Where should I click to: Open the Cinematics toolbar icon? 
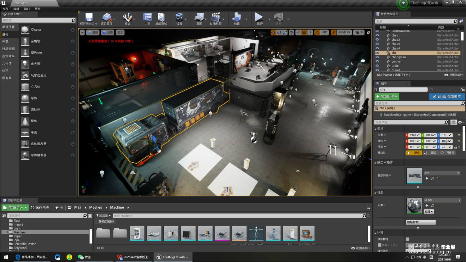215,18
